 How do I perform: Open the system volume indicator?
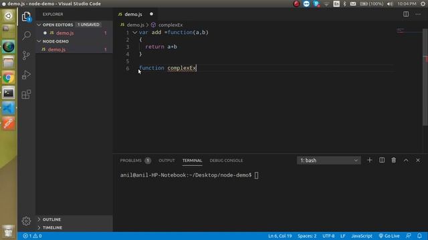[x=390, y=4]
